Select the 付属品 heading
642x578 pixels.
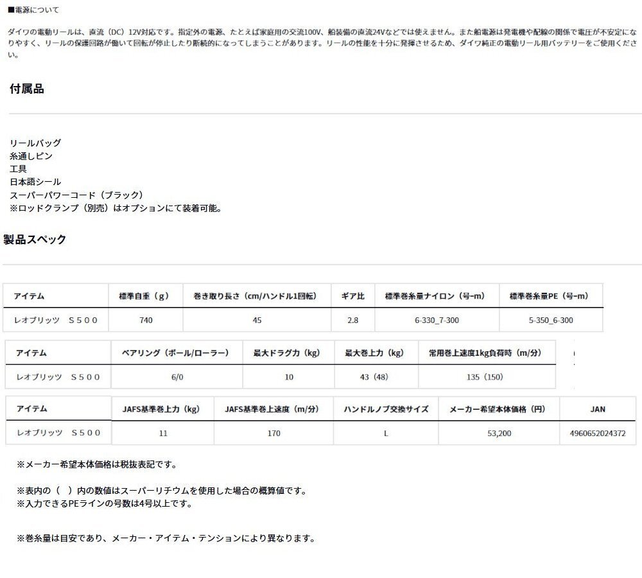(26, 88)
